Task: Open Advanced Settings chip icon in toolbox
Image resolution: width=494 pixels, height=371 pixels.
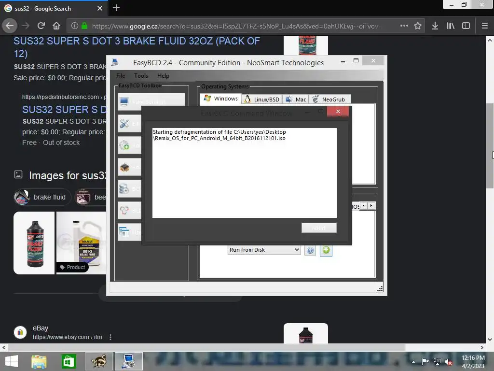Action: coord(124,167)
